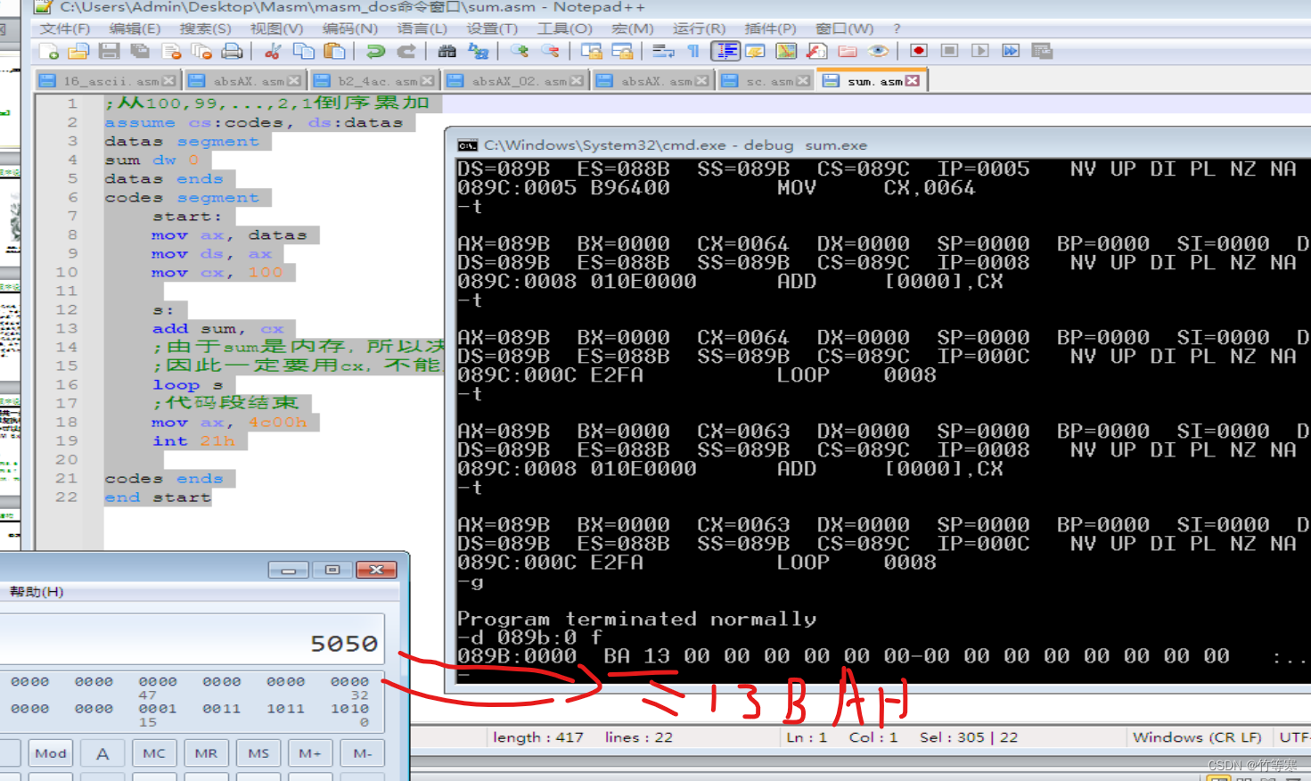Open the 视图(V) menu

tap(276, 29)
